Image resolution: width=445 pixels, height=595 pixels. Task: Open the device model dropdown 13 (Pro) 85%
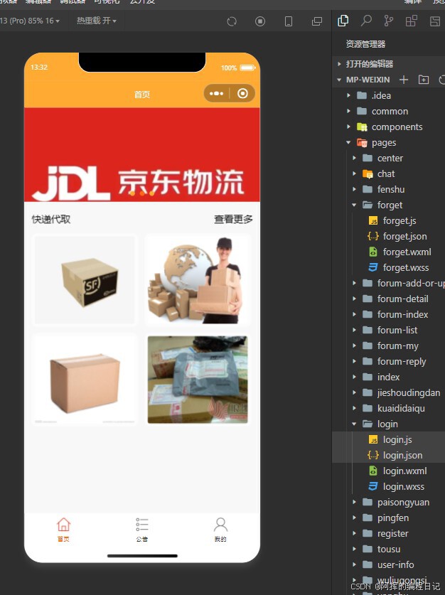(x=30, y=21)
